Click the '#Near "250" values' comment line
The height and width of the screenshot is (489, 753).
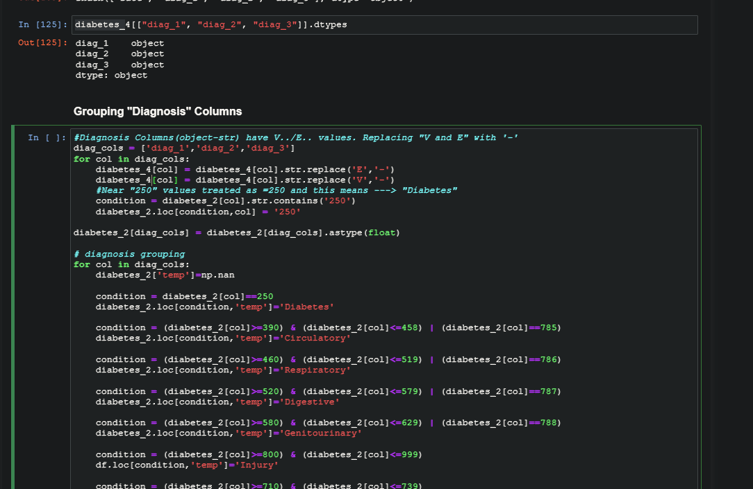point(276,190)
